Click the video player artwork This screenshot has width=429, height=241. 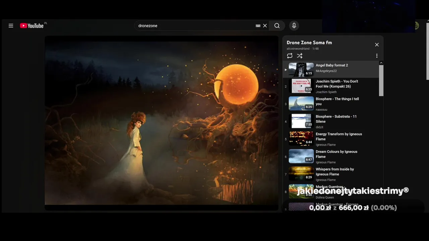[162, 123]
